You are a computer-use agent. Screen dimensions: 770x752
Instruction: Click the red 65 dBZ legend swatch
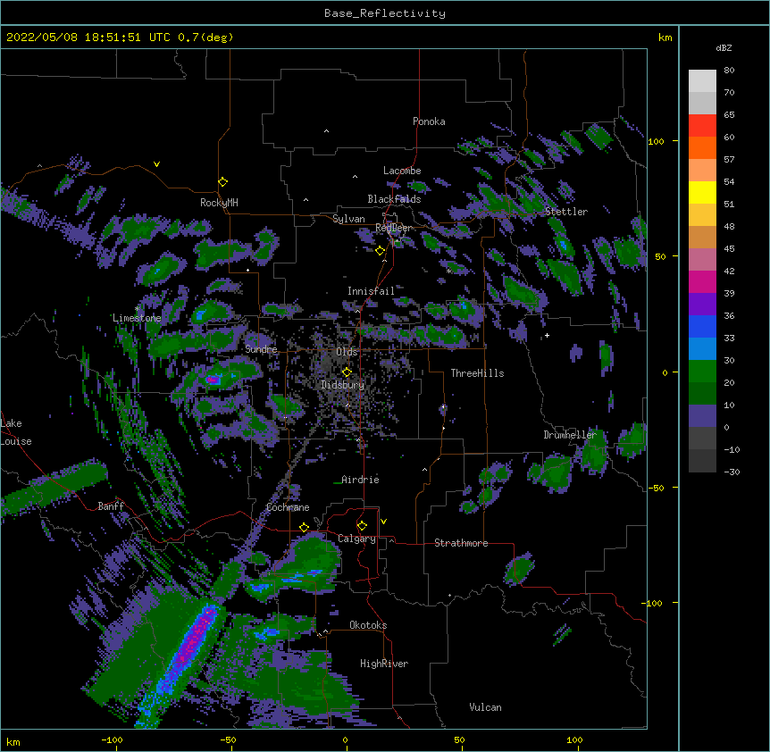(702, 125)
